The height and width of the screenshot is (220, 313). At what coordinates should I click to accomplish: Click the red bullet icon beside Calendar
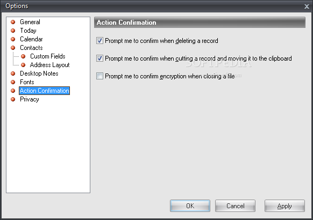pos(13,39)
